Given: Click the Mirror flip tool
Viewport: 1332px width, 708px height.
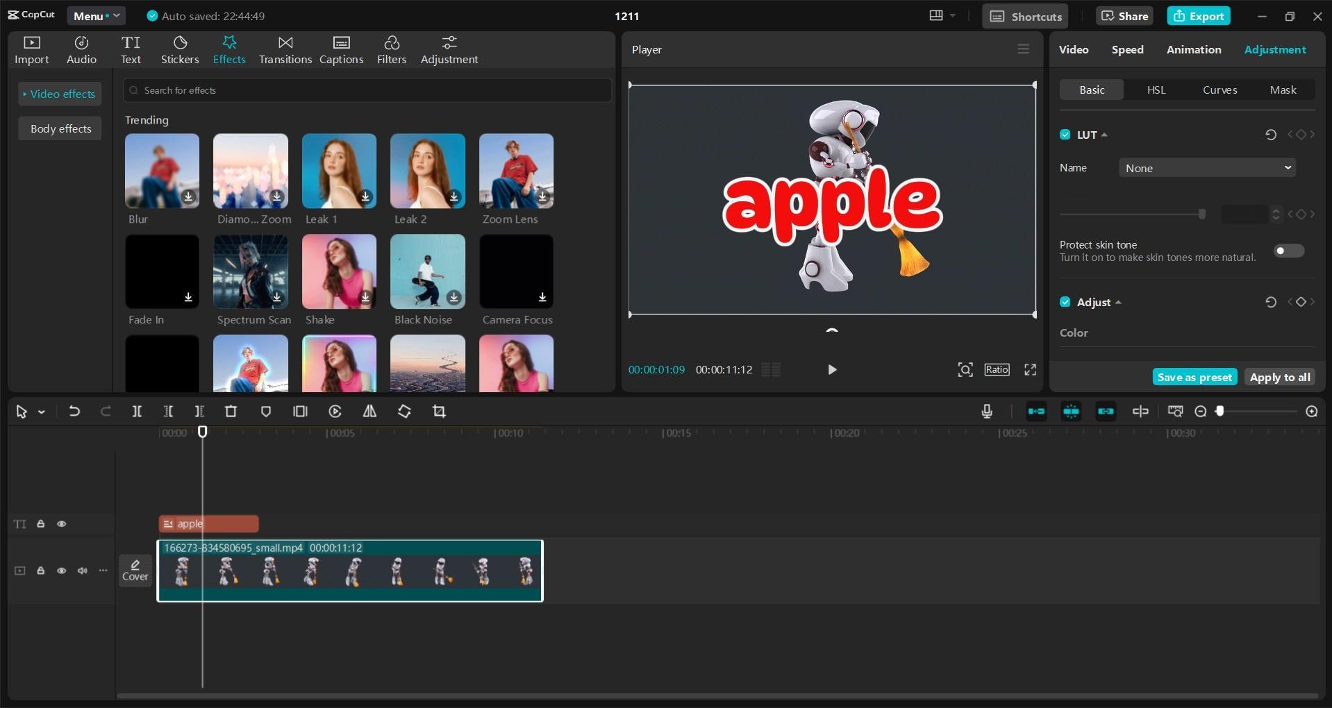Looking at the screenshot, I should [x=369, y=412].
